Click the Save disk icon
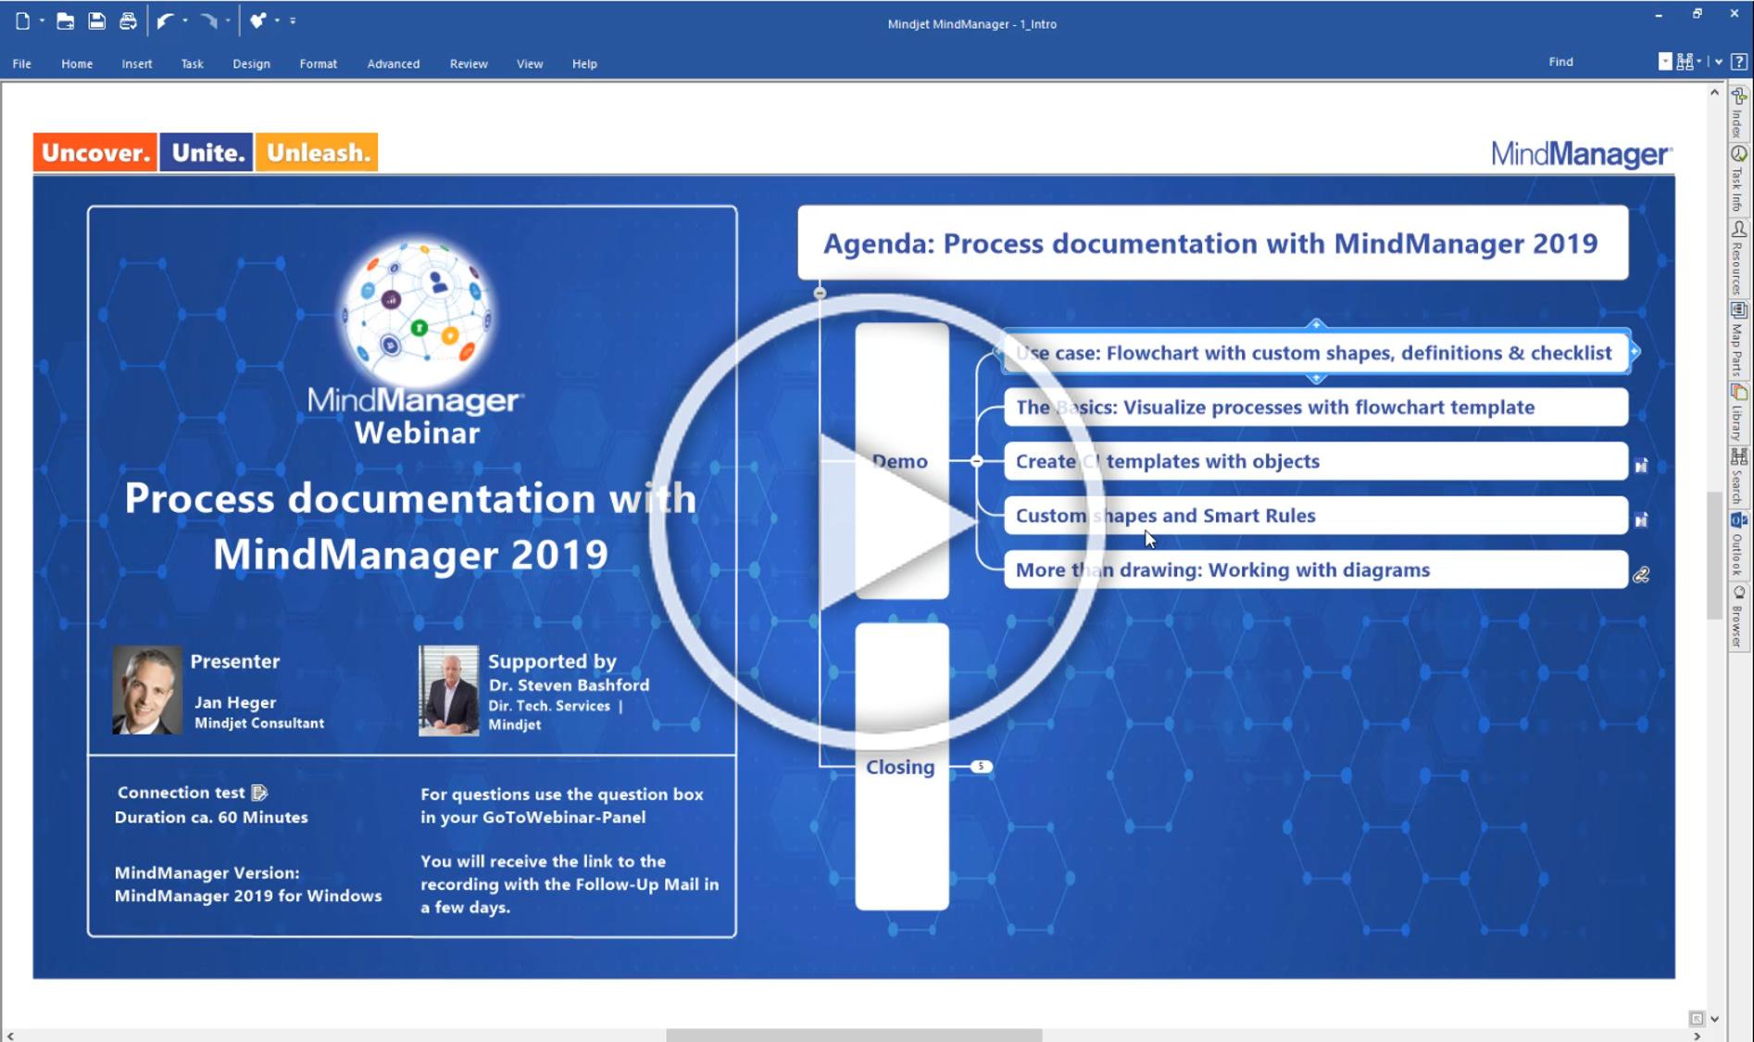The width and height of the screenshot is (1754, 1042). click(x=96, y=20)
